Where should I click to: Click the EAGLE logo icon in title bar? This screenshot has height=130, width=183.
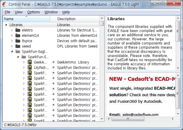[x=4, y=5]
